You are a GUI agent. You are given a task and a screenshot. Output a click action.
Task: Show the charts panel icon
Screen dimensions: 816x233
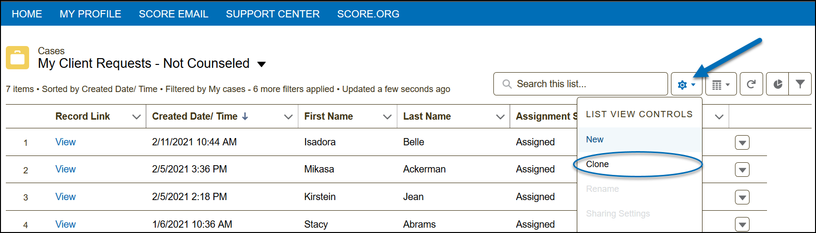(778, 84)
